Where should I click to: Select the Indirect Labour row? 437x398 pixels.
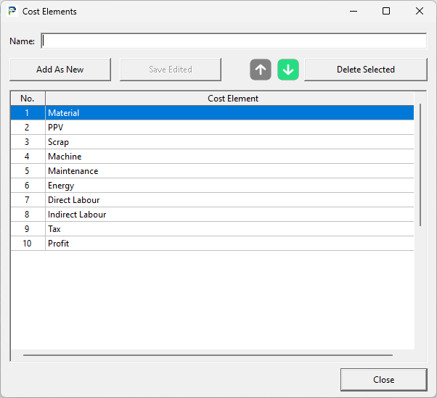(212, 214)
